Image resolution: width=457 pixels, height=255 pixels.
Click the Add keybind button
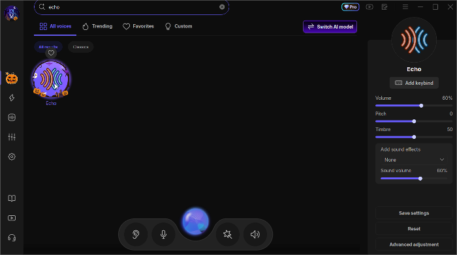click(414, 83)
